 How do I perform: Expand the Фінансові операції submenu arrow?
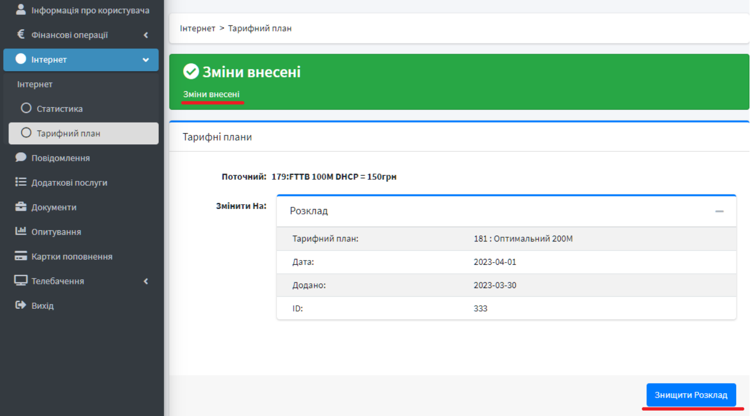click(x=146, y=35)
